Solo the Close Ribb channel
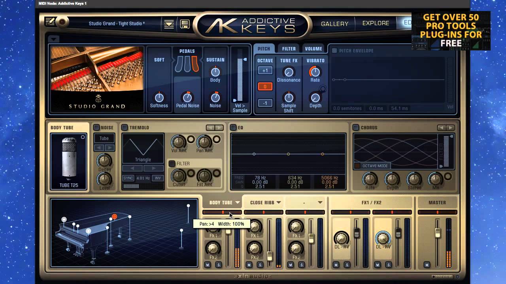Image resolution: width=506 pixels, height=284 pixels. click(x=260, y=265)
